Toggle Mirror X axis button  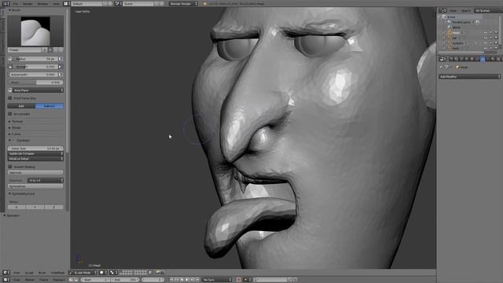tap(17, 208)
